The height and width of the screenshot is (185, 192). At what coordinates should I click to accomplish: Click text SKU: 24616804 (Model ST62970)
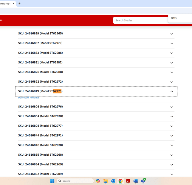click(41, 116)
